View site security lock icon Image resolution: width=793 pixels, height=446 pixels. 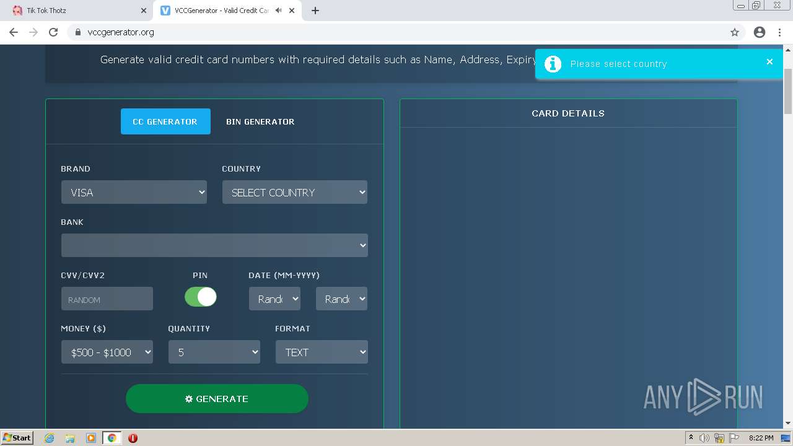(x=77, y=32)
